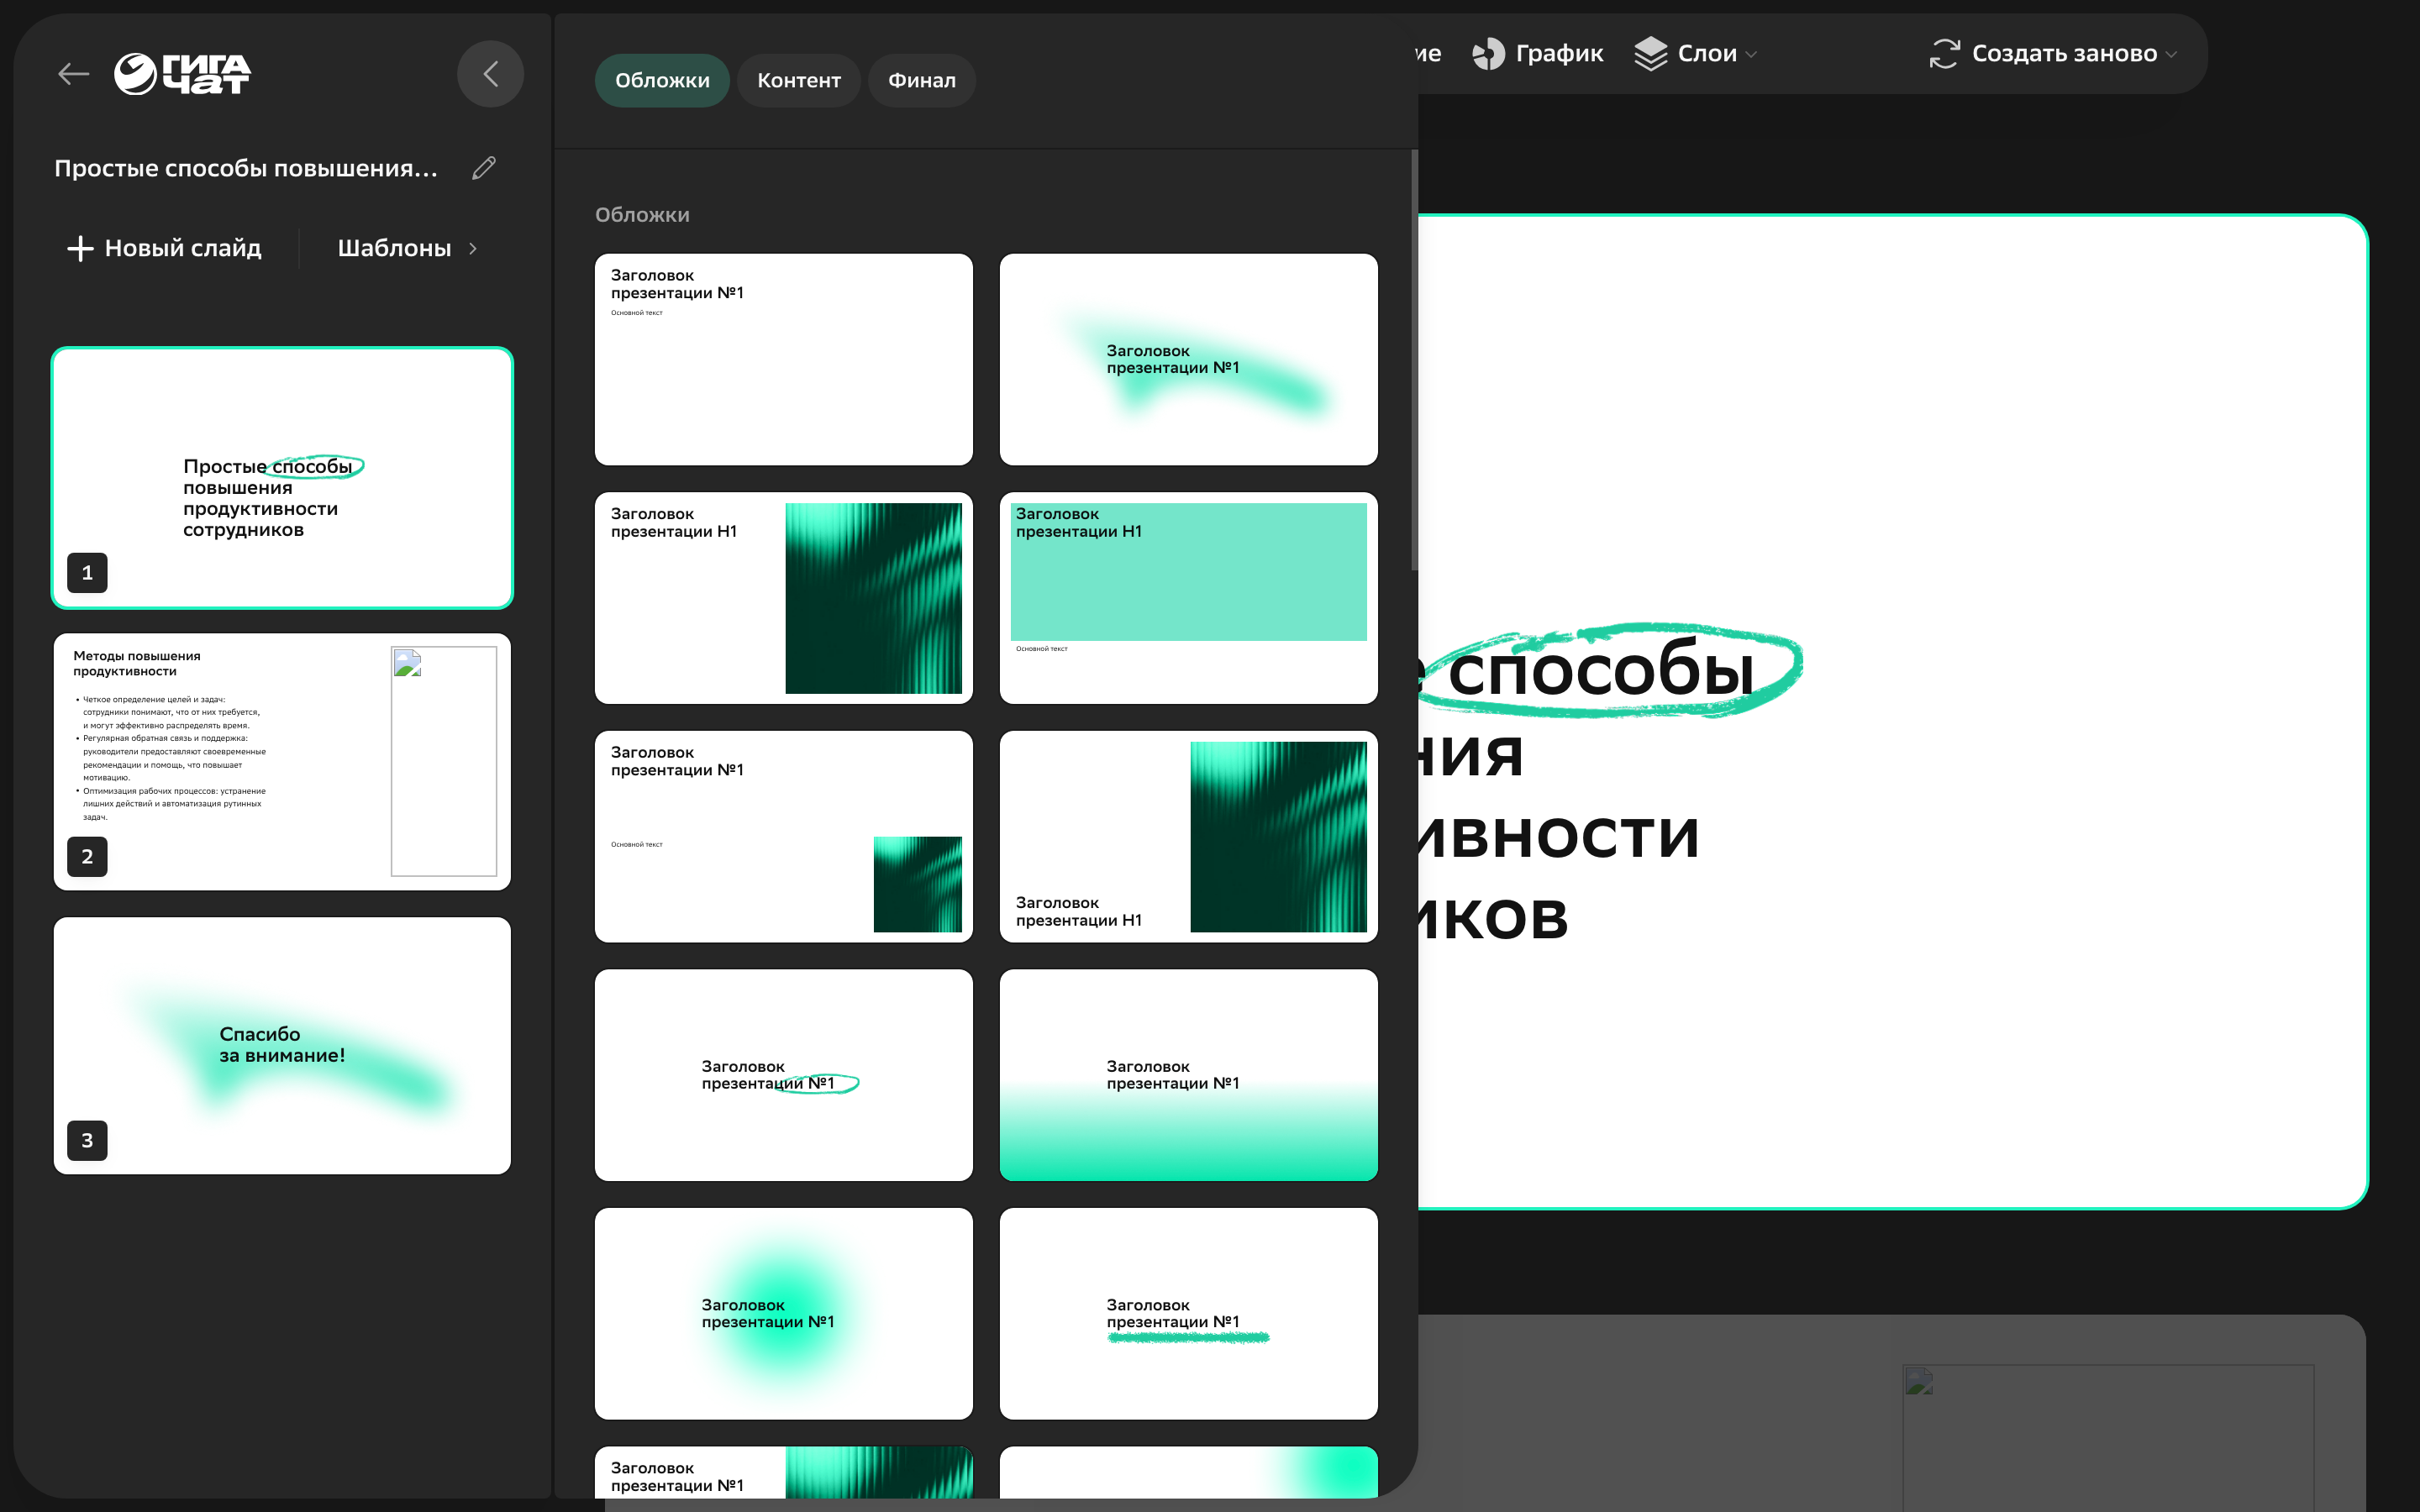Click slide number badge 1
Viewport: 2420px width, 1512px height.
coord(87,573)
